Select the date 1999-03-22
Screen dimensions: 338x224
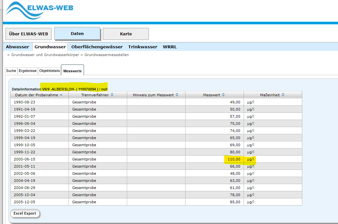25,131
